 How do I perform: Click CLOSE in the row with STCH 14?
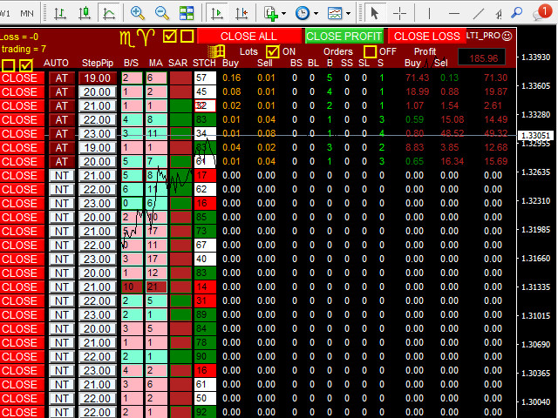[x=22, y=287]
